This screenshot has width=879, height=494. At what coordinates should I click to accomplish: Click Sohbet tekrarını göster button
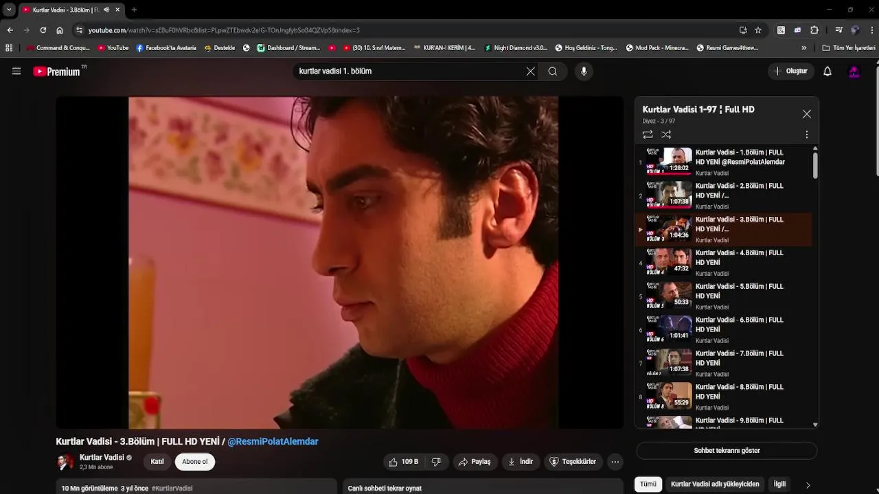[x=727, y=451]
